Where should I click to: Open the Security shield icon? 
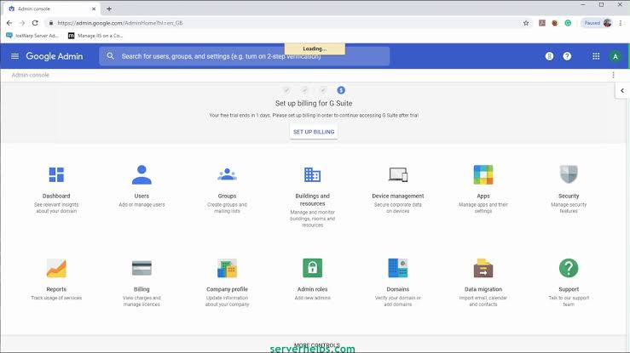pyautogui.click(x=569, y=175)
